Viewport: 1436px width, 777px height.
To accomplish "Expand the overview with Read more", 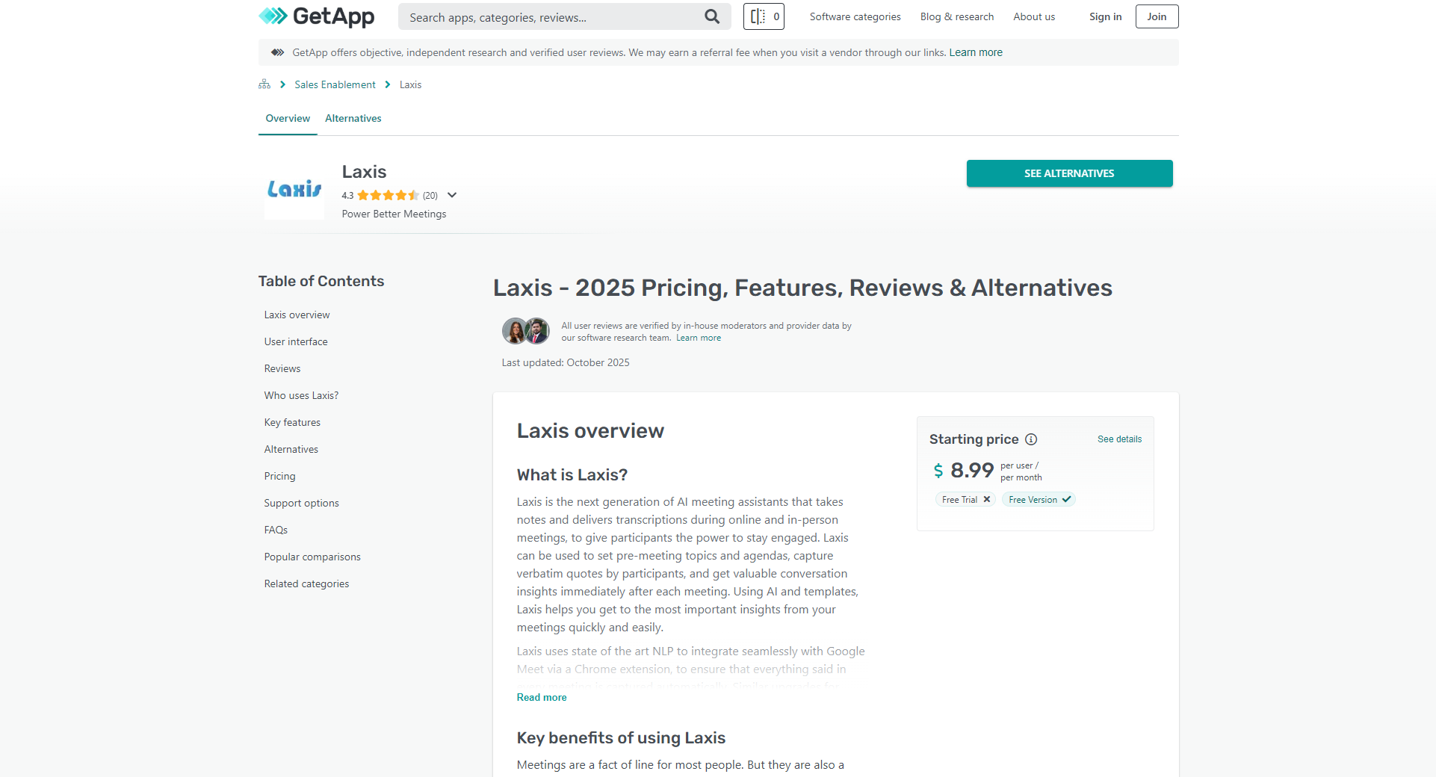I will tap(541, 697).
